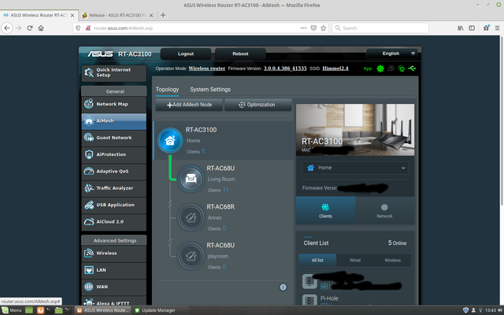Select RT-AC68U Living Room node icon
504x315 pixels.
[x=191, y=179]
